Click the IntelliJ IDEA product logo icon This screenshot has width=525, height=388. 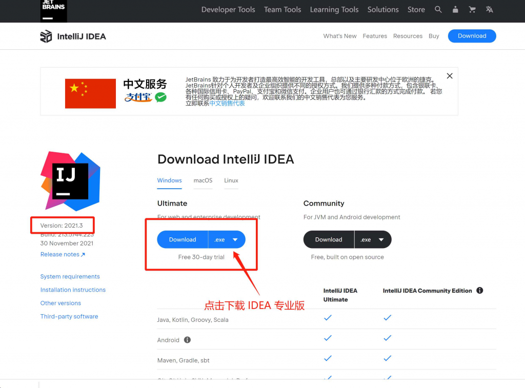[46, 36]
